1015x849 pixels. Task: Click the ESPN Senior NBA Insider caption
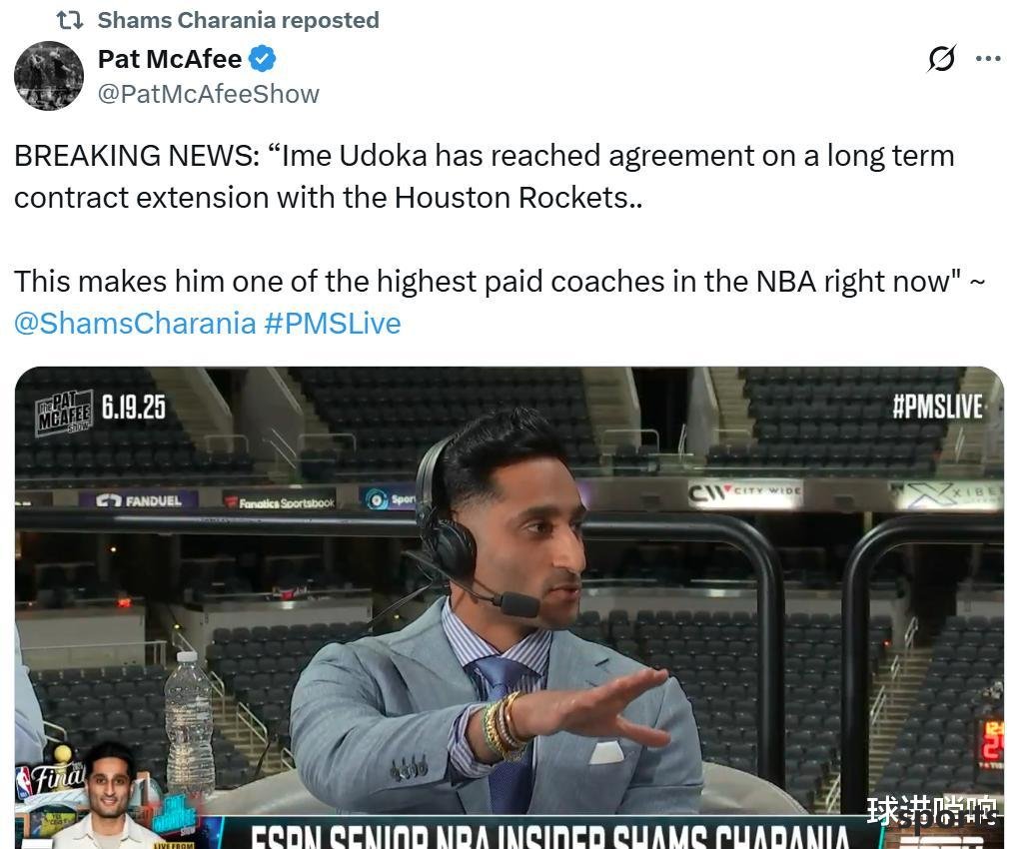548,836
